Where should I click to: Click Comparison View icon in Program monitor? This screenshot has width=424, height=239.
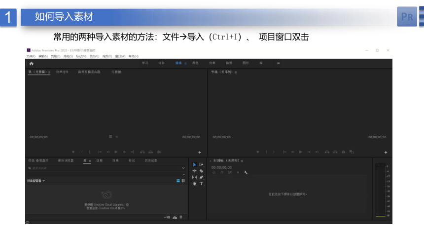pos(352,152)
